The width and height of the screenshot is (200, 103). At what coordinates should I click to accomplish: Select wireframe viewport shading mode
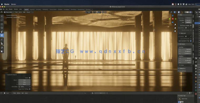(185, 12)
